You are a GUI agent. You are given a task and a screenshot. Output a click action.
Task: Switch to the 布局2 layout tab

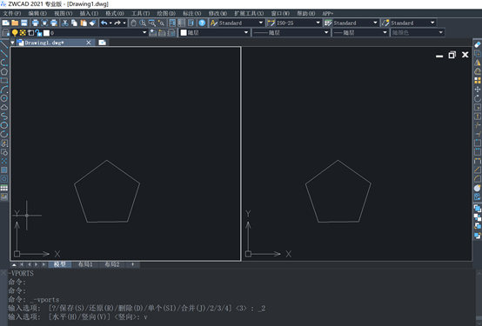[x=112, y=264]
